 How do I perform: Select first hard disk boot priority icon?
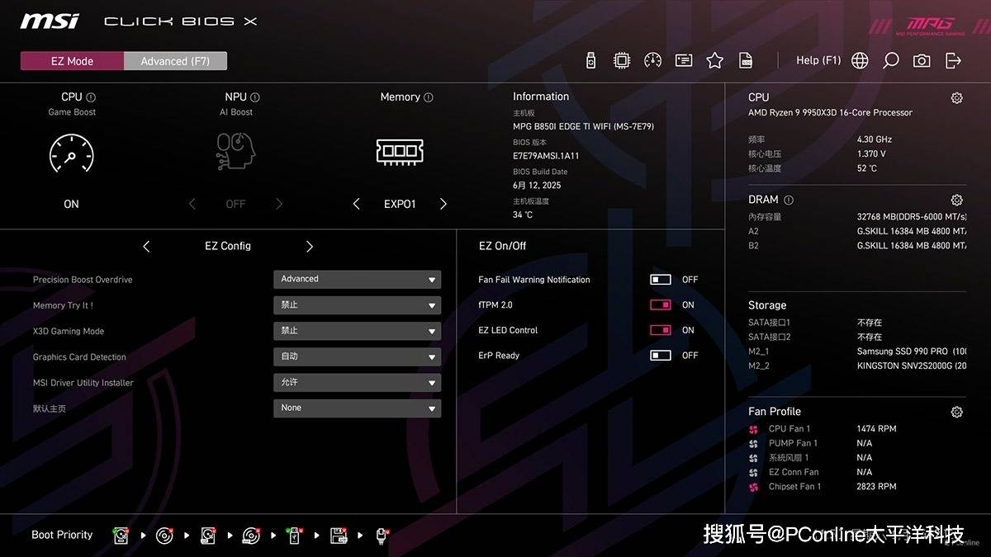(121, 536)
